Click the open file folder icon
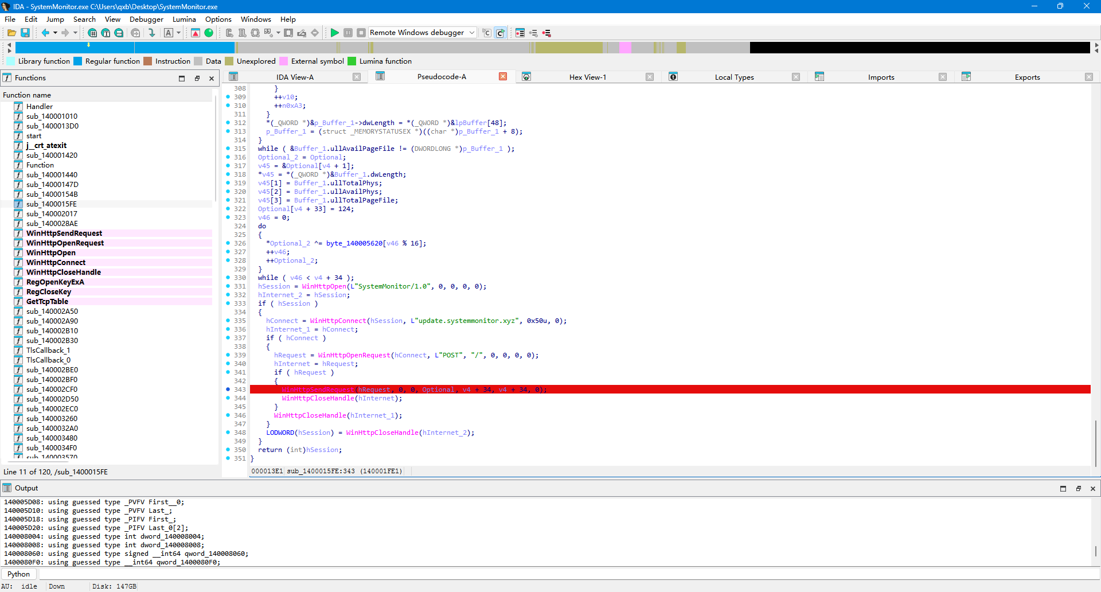This screenshot has width=1101, height=592. point(11,33)
